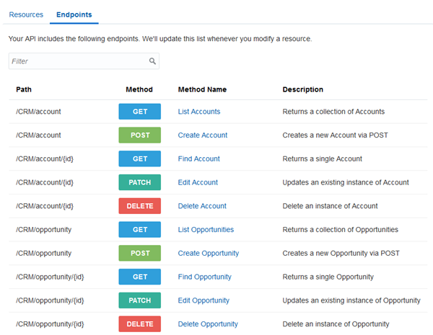Click the DELETE badge for Delete Opportunity
The width and height of the screenshot is (433, 335).
pos(140,324)
